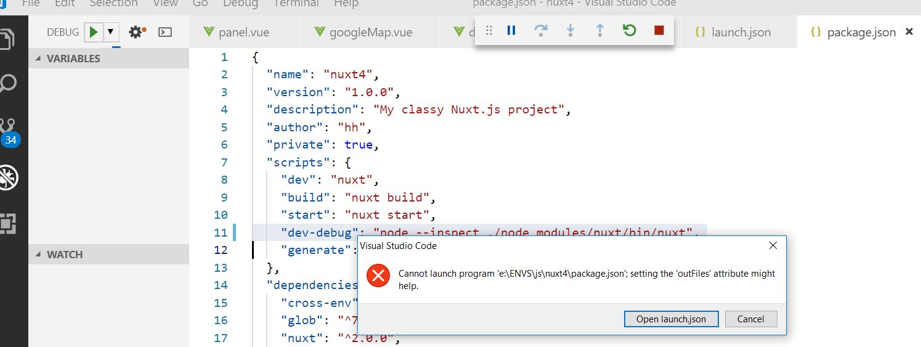Screen dimensions: 921x347
Task: Click the launch.json braces file icon
Action: [700, 32]
